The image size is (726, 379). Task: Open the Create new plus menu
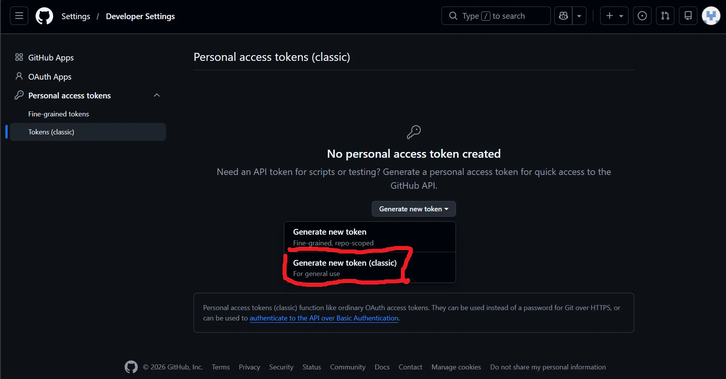tap(614, 16)
